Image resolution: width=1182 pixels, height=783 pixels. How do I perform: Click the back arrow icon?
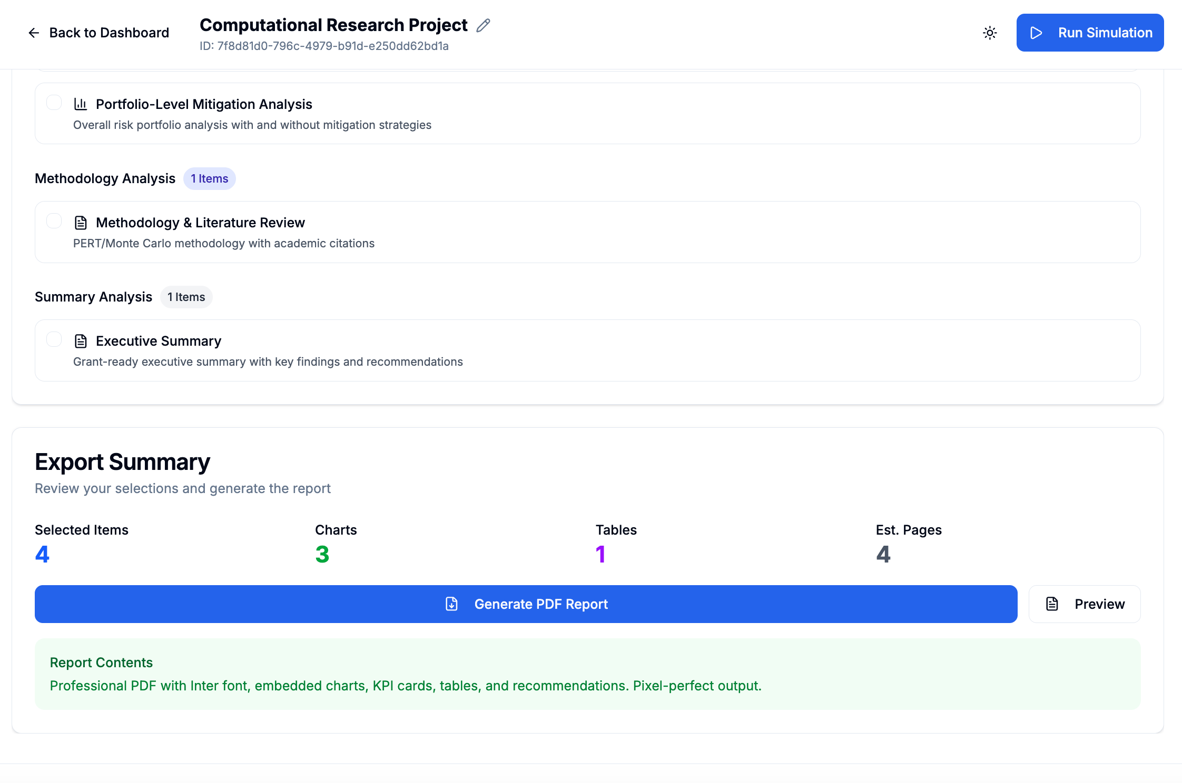point(34,33)
